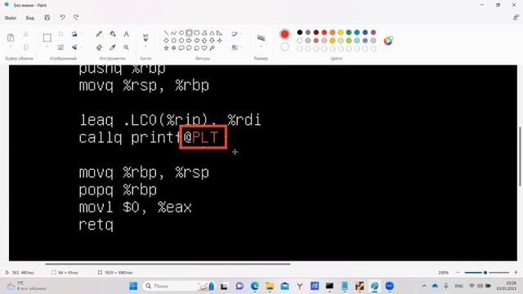The height and width of the screenshot is (294, 523).
Task: Show hidden tray icons chevron
Action: point(424,286)
